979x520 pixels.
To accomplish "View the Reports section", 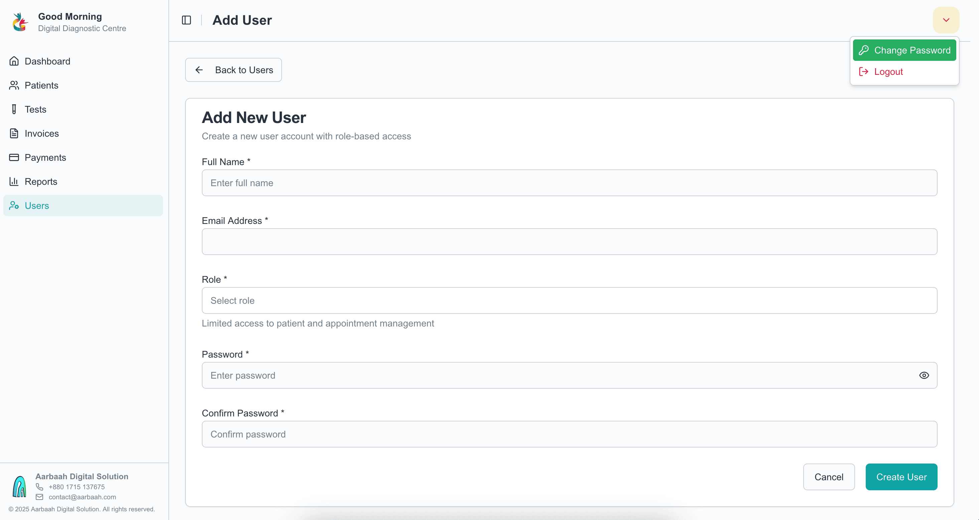I will pos(83,181).
